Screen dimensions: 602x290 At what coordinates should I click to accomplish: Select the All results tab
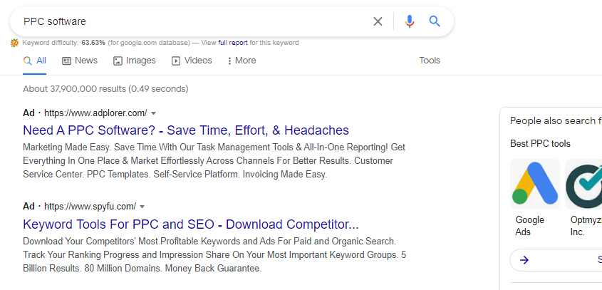tap(35, 61)
